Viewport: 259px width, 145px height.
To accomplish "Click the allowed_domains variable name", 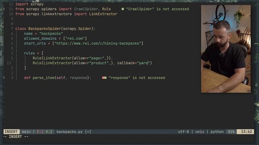I will point(40,39).
